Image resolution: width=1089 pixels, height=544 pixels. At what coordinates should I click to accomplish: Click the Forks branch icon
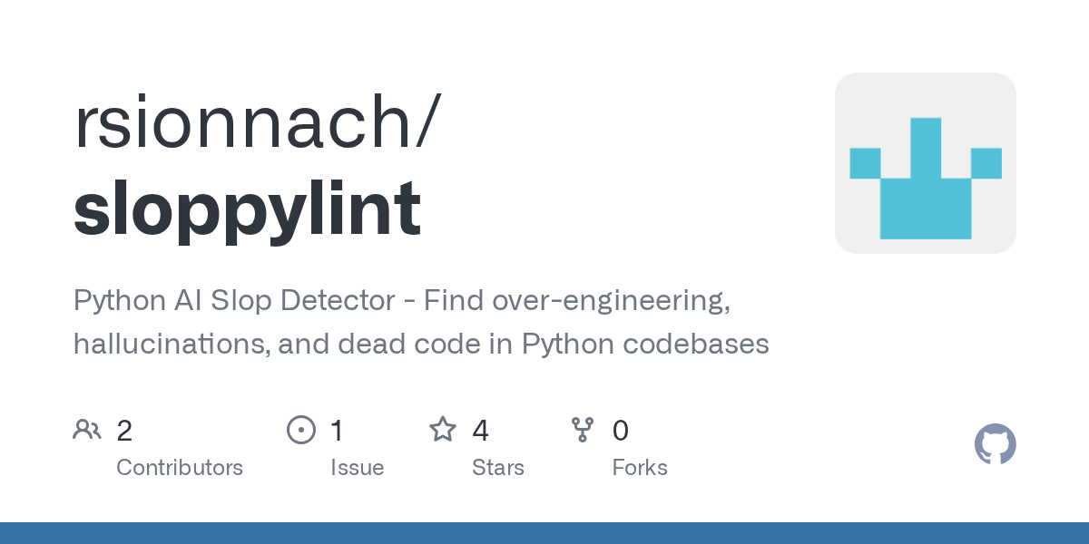point(583,430)
